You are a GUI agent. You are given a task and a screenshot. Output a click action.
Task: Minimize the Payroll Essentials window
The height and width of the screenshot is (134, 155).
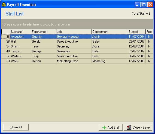[x=138, y=5]
